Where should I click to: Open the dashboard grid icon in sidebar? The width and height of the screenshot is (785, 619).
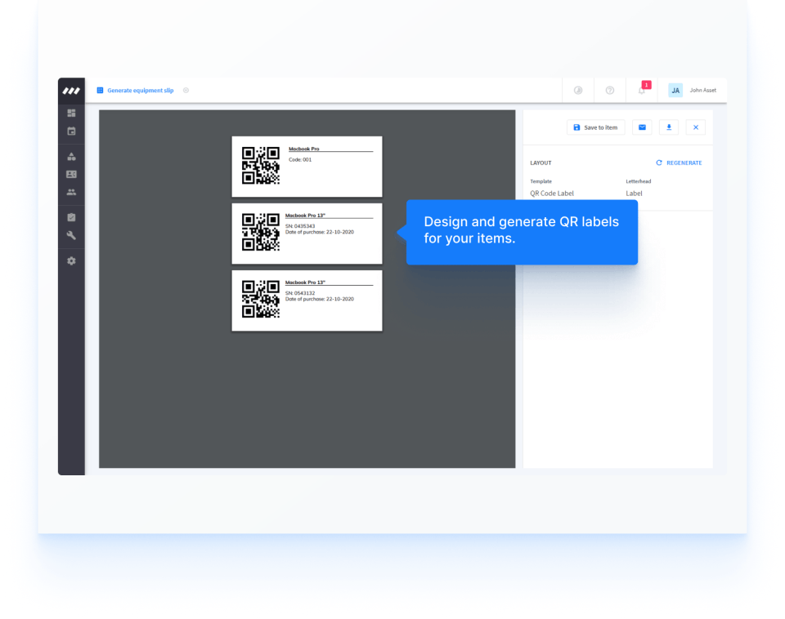coord(72,113)
